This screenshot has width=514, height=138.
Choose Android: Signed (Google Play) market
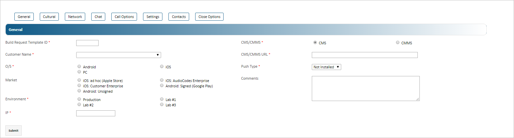point(162,86)
